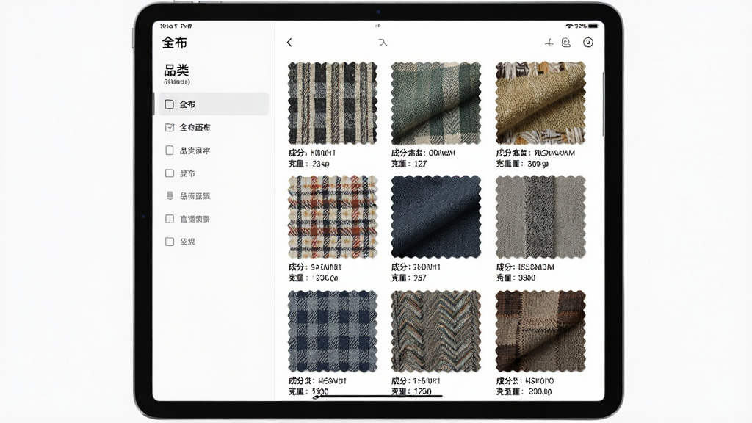
Task: Open the orange and navy tattersall check swatch
Action: coord(333,217)
